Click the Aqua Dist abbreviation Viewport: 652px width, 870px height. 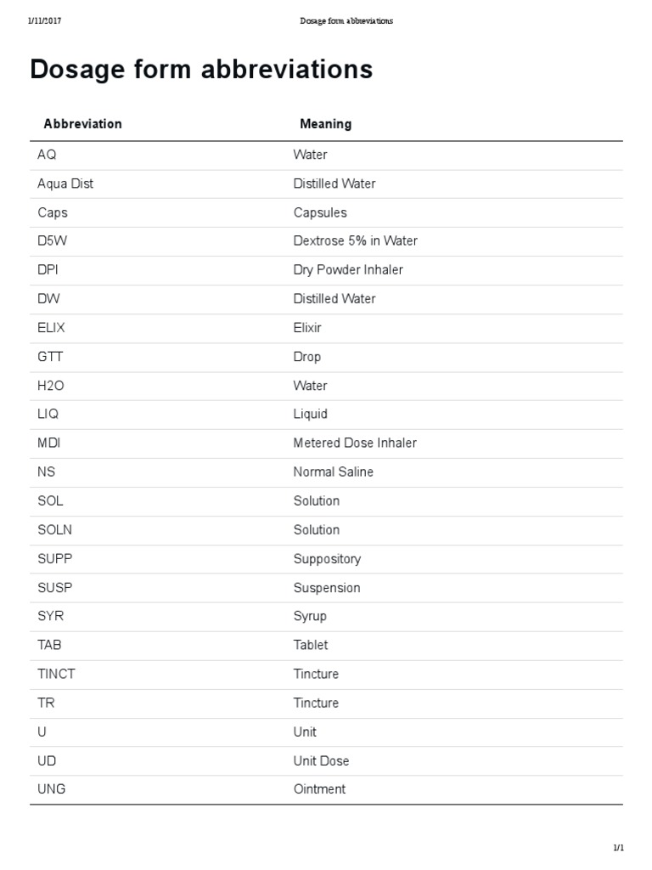65,184
